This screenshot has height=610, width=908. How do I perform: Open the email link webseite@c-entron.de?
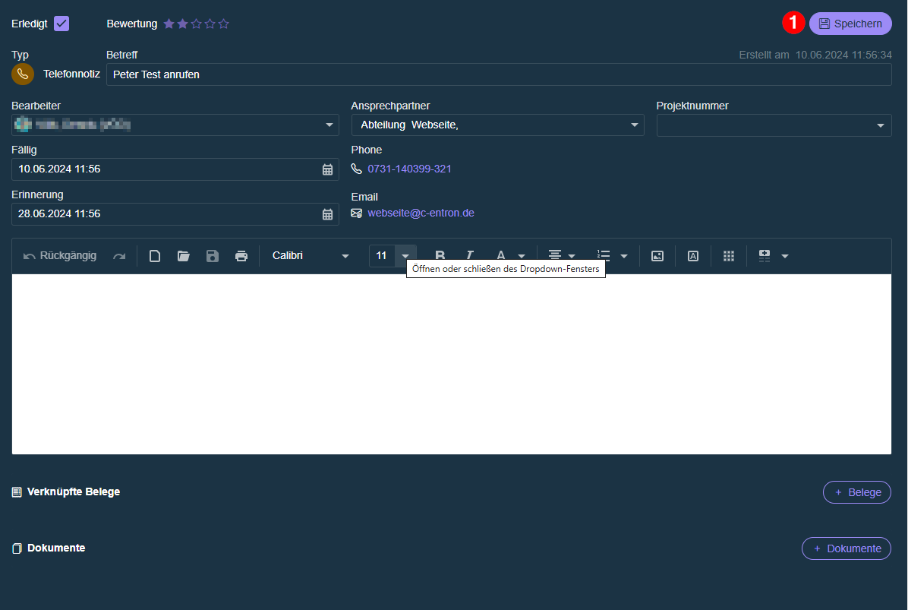[421, 213]
